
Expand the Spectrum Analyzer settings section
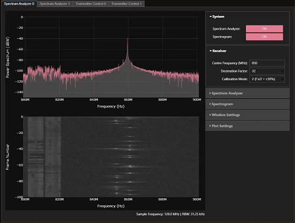coord(247,93)
